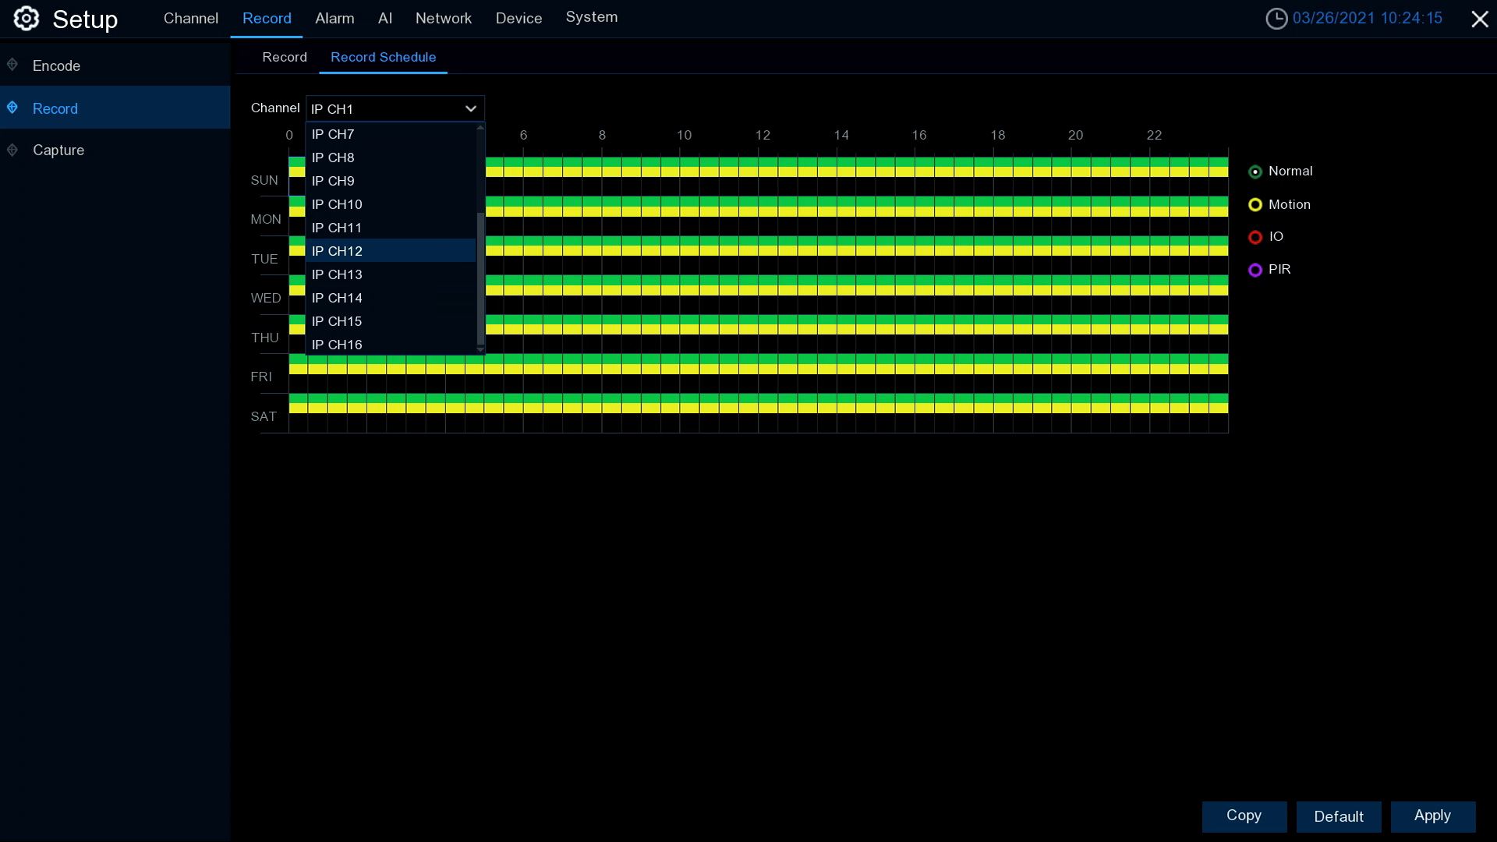1497x842 pixels.
Task: Click the Record sidebar diamond icon
Action: coord(12,108)
